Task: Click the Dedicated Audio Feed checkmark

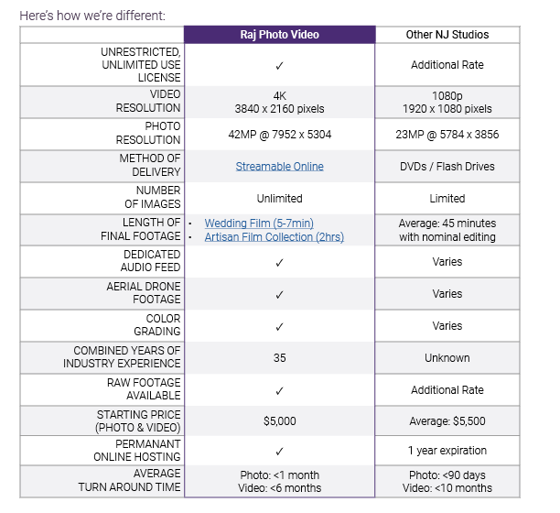Action: [279, 262]
